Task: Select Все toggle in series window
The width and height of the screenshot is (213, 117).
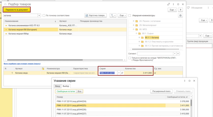Action: coord(79,91)
